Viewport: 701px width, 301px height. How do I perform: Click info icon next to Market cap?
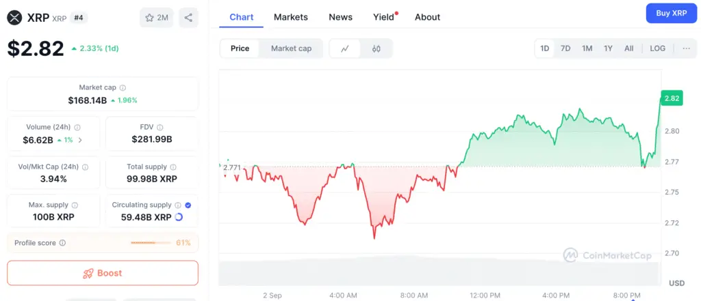[x=123, y=88]
